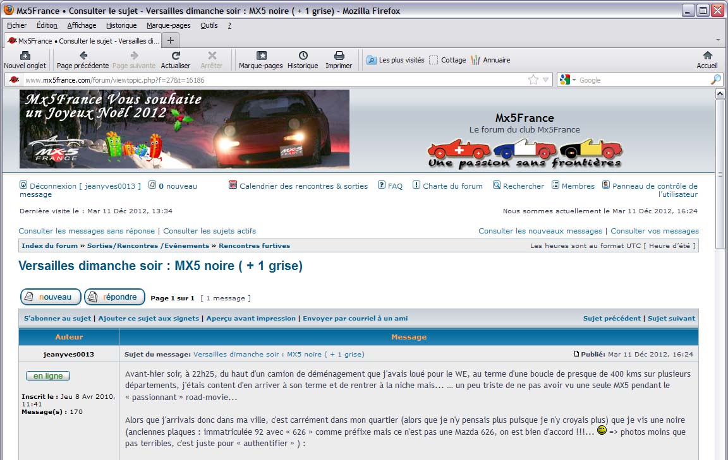
Task: Open Marque-pages toolbar button
Action: coord(262,61)
